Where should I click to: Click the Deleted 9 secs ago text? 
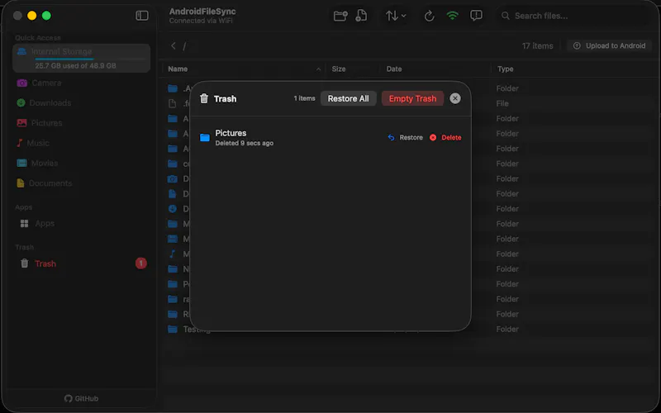coord(244,143)
